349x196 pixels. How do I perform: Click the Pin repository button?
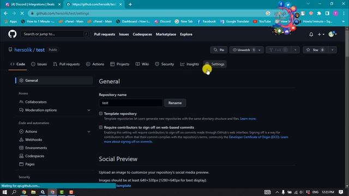219,50
